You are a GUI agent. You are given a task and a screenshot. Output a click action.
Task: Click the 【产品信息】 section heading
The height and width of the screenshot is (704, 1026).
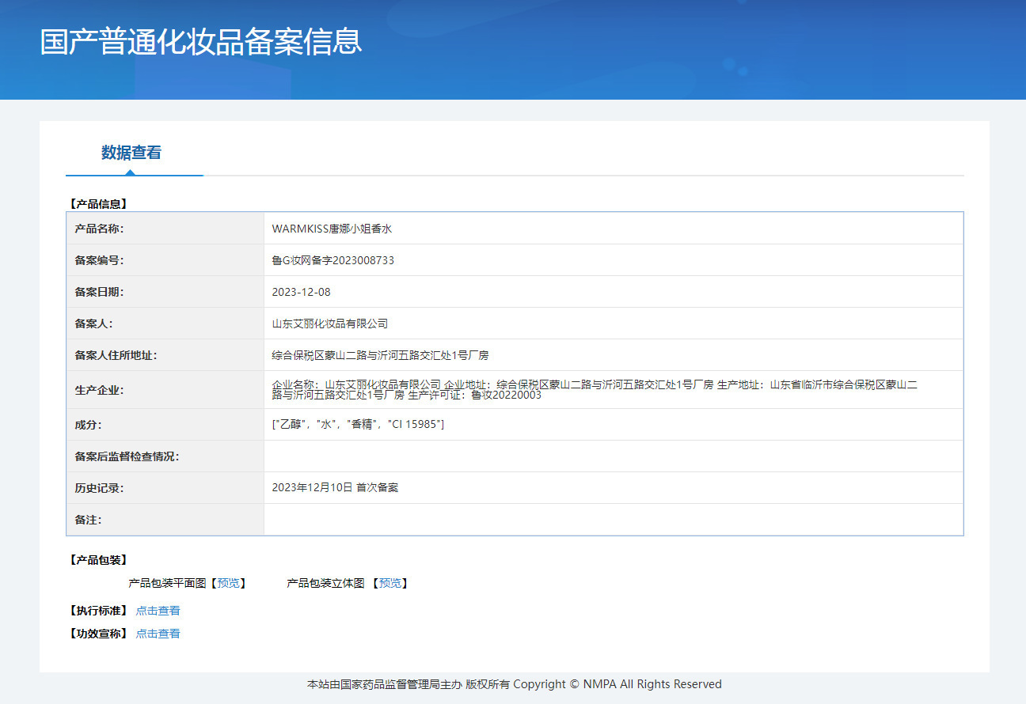click(x=98, y=204)
